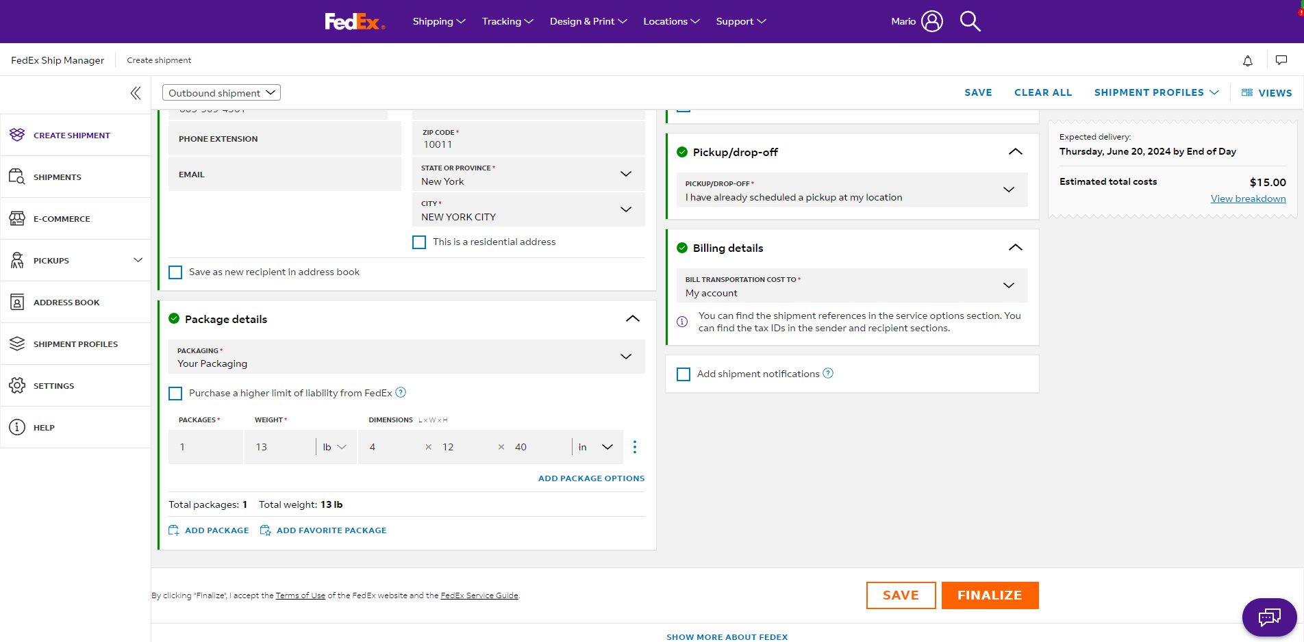Image resolution: width=1304 pixels, height=642 pixels.
Task: Open the messages speech bubble icon
Action: (1281, 60)
